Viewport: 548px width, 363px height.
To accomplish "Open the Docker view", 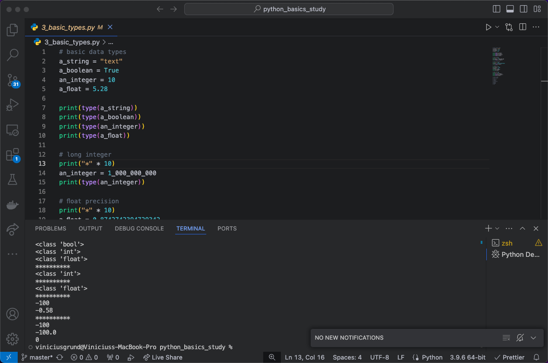I will point(13,205).
